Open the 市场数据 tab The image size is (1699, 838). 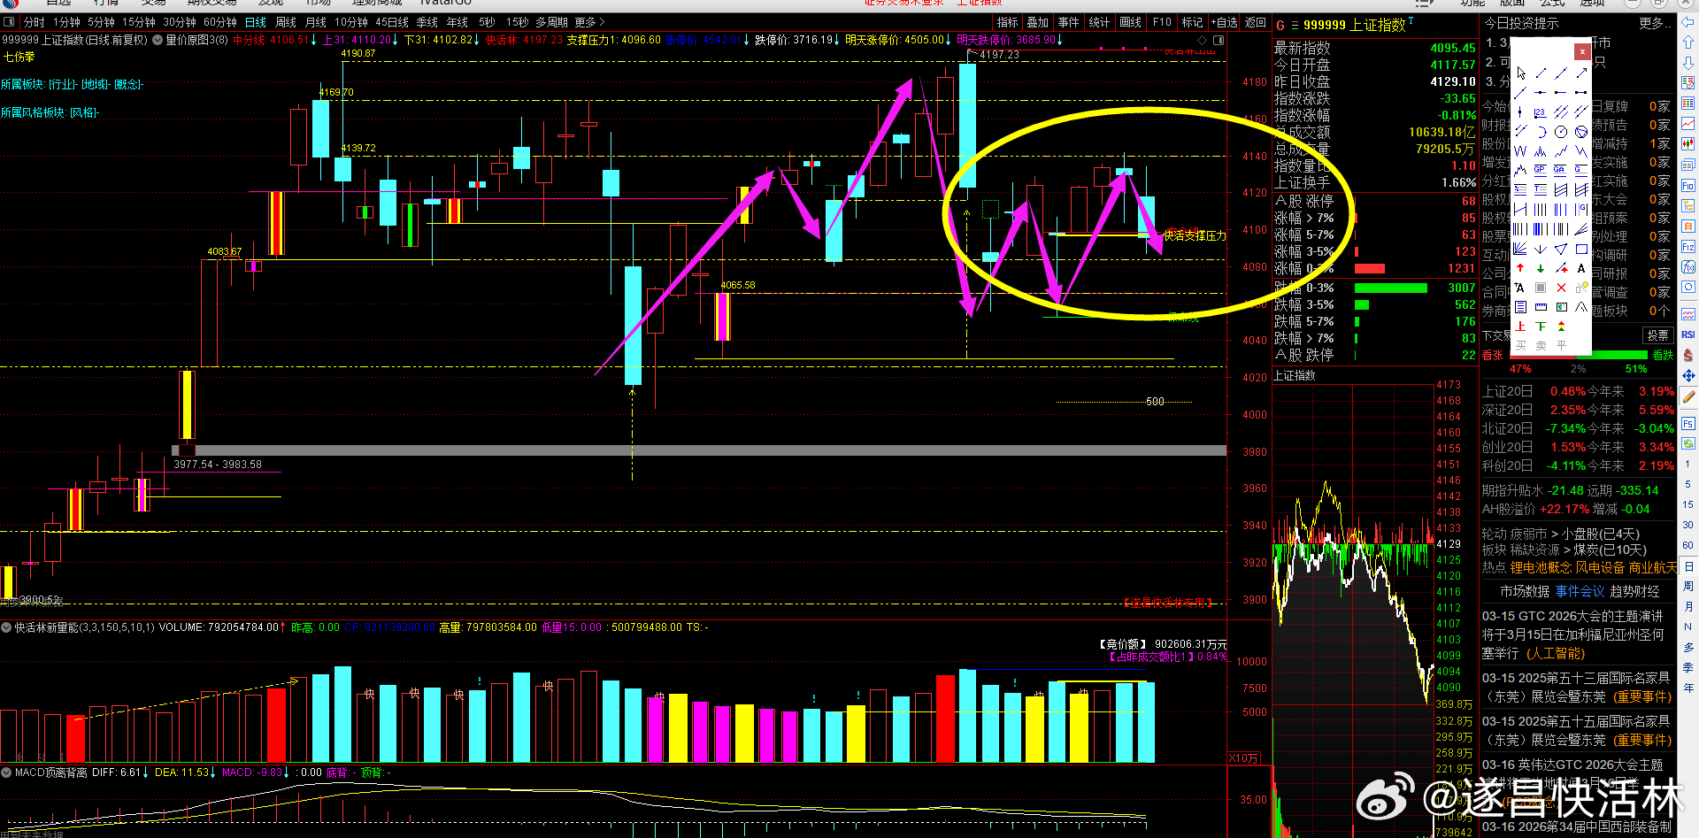[1525, 591]
